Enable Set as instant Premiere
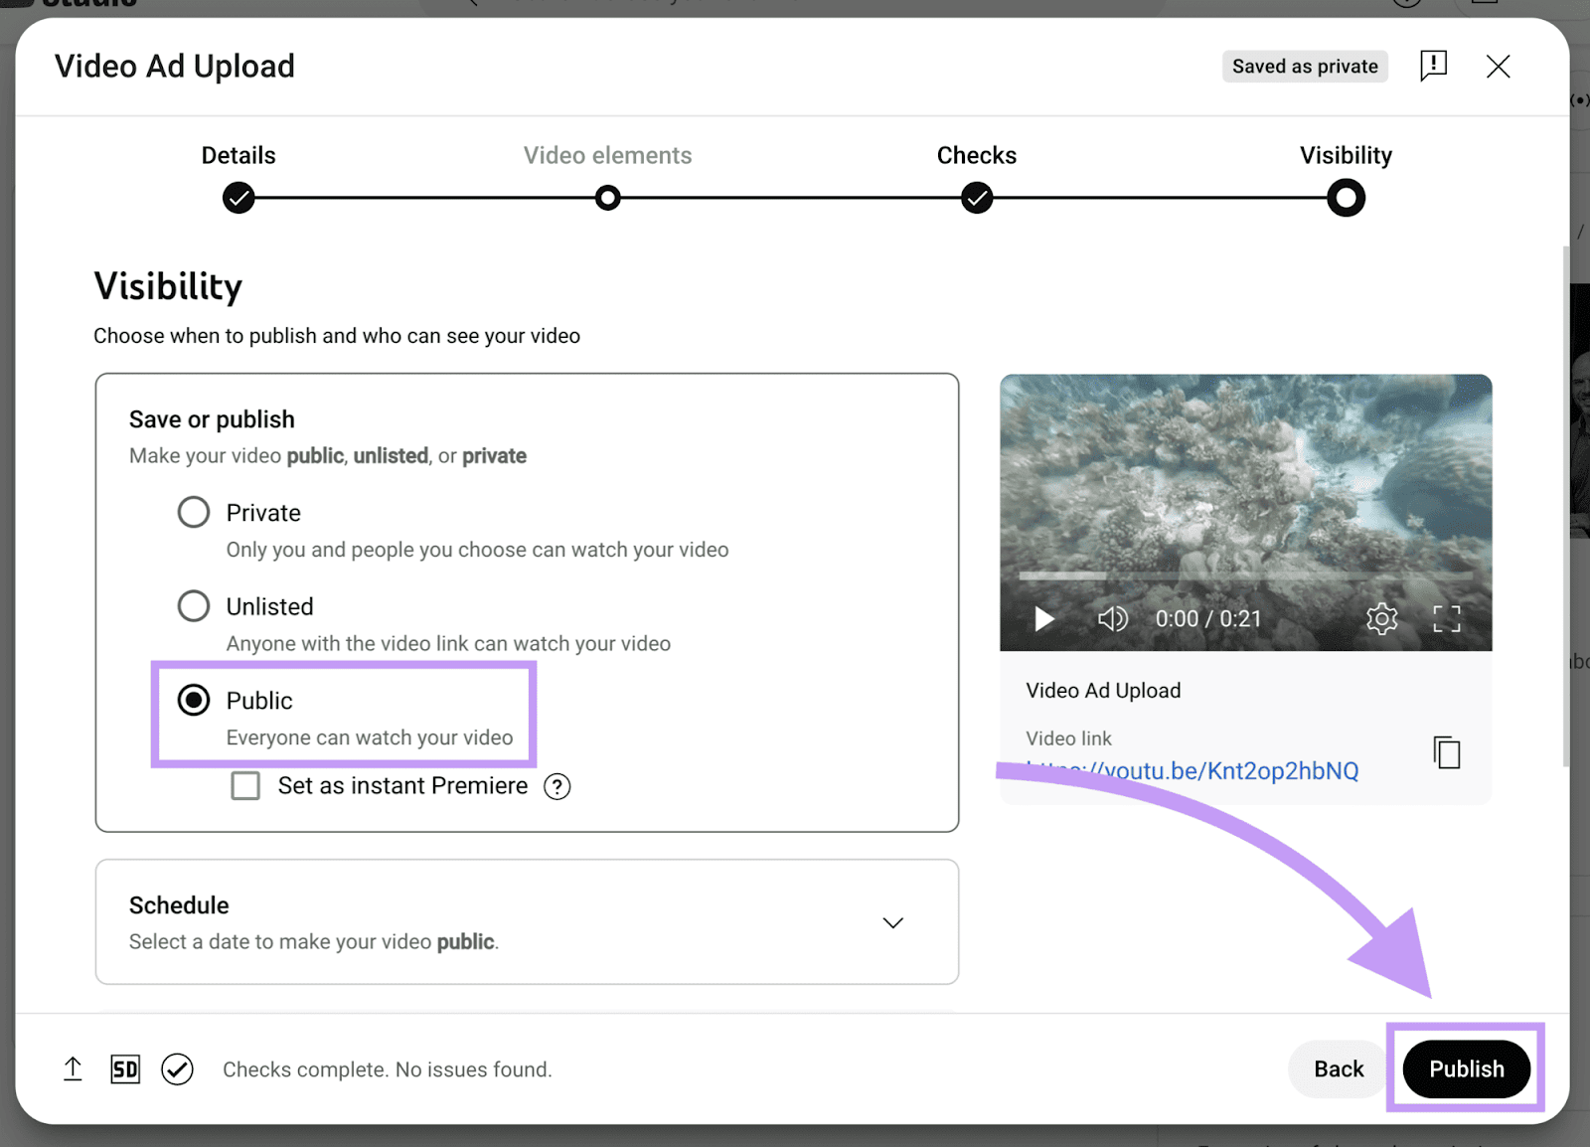Viewport: 1590px width, 1147px height. pyautogui.click(x=245, y=785)
